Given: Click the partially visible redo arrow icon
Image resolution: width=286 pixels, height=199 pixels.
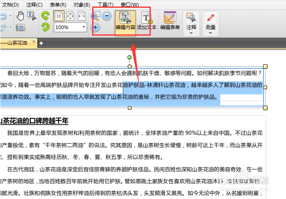Looking at the screenshot, I should tap(4, 27).
